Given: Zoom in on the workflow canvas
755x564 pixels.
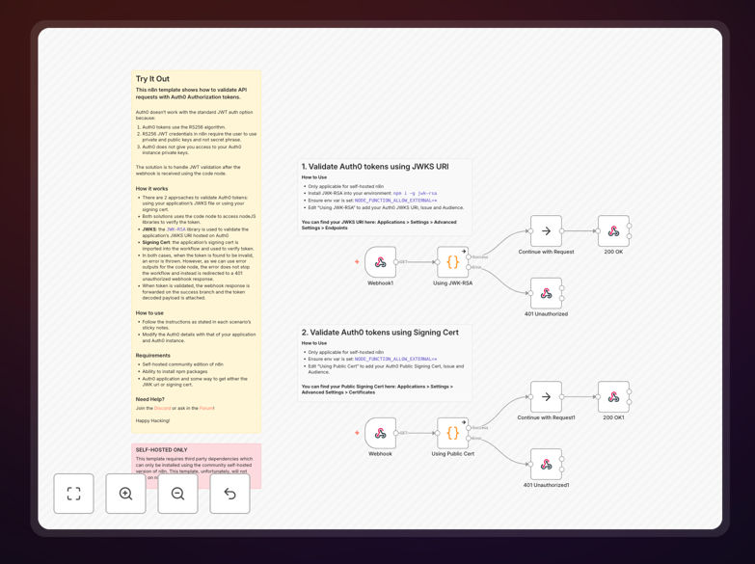Looking at the screenshot, I should click(125, 494).
